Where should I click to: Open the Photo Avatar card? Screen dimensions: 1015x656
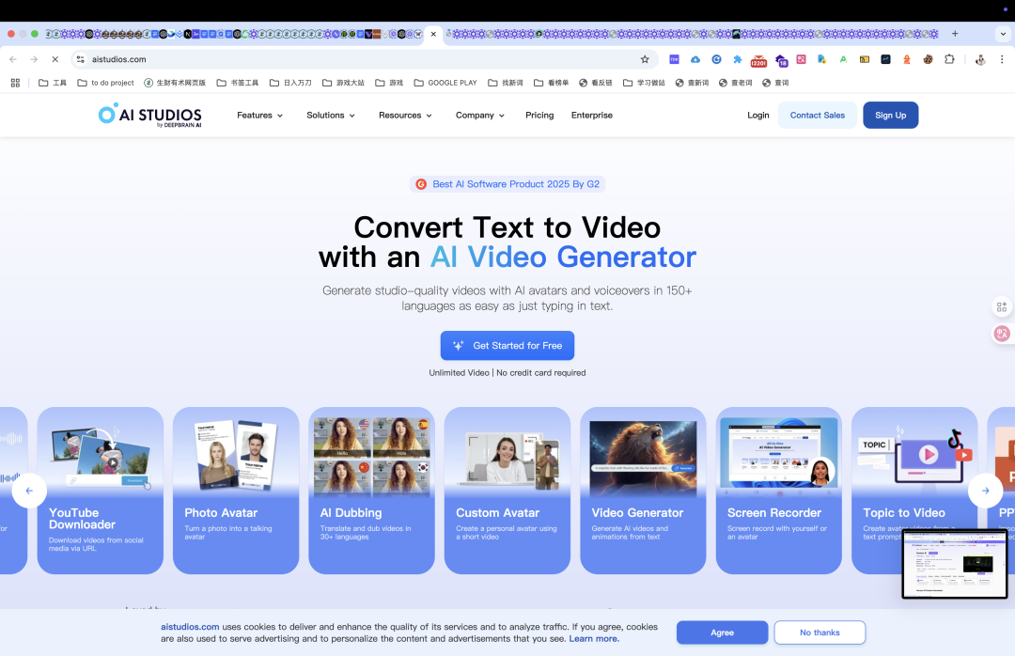pyautogui.click(x=236, y=491)
